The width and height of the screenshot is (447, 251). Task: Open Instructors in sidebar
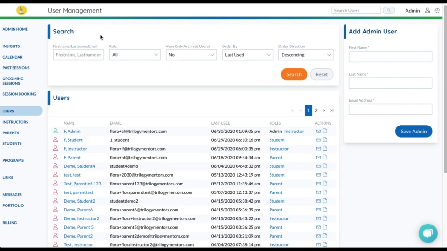coord(15,122)
